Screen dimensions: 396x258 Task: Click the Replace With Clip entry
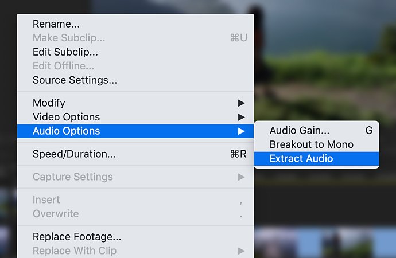(x=135, y=251)
